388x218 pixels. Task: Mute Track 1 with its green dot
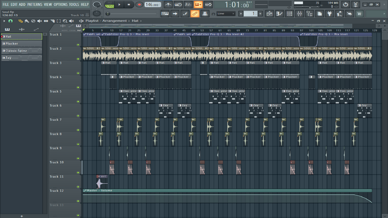[78, 45]
